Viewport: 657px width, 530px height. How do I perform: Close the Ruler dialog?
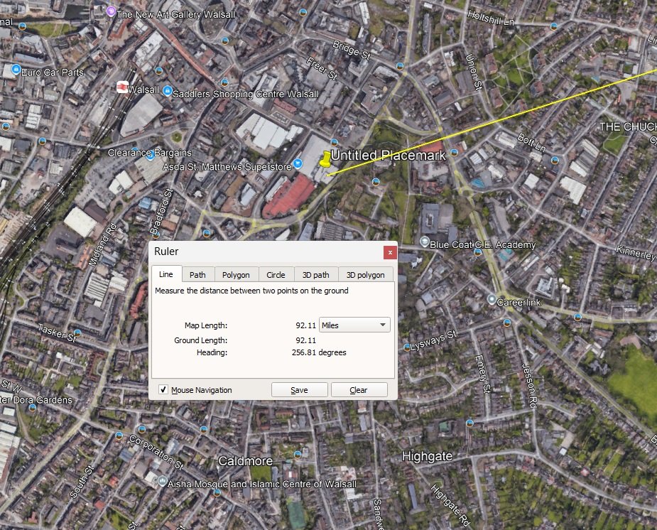click(x=390, y=252)
